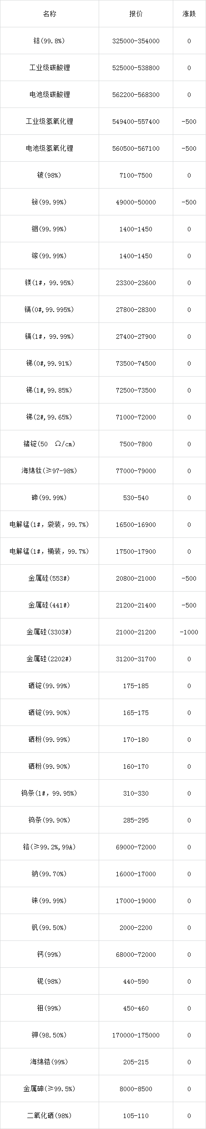Click the 金属硅(2202#) price 31200-31700

point(136,659)
